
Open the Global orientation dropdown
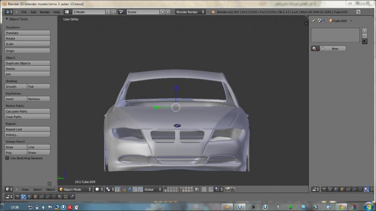click(153, 190)
